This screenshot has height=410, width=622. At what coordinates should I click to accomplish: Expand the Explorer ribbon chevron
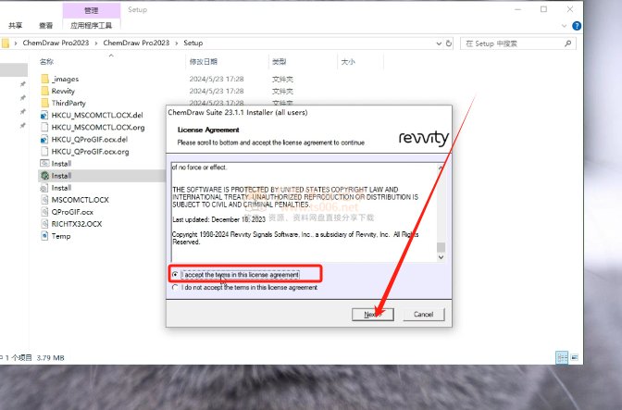click(x=564, y=26)
